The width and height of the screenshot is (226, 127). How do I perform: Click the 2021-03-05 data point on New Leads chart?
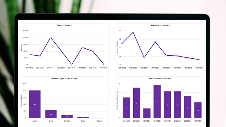tap(155, 42)
